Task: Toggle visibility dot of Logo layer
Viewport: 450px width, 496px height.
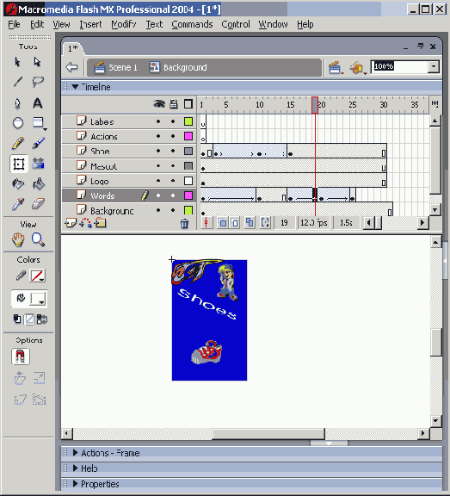Action: (x=158, y=181)
